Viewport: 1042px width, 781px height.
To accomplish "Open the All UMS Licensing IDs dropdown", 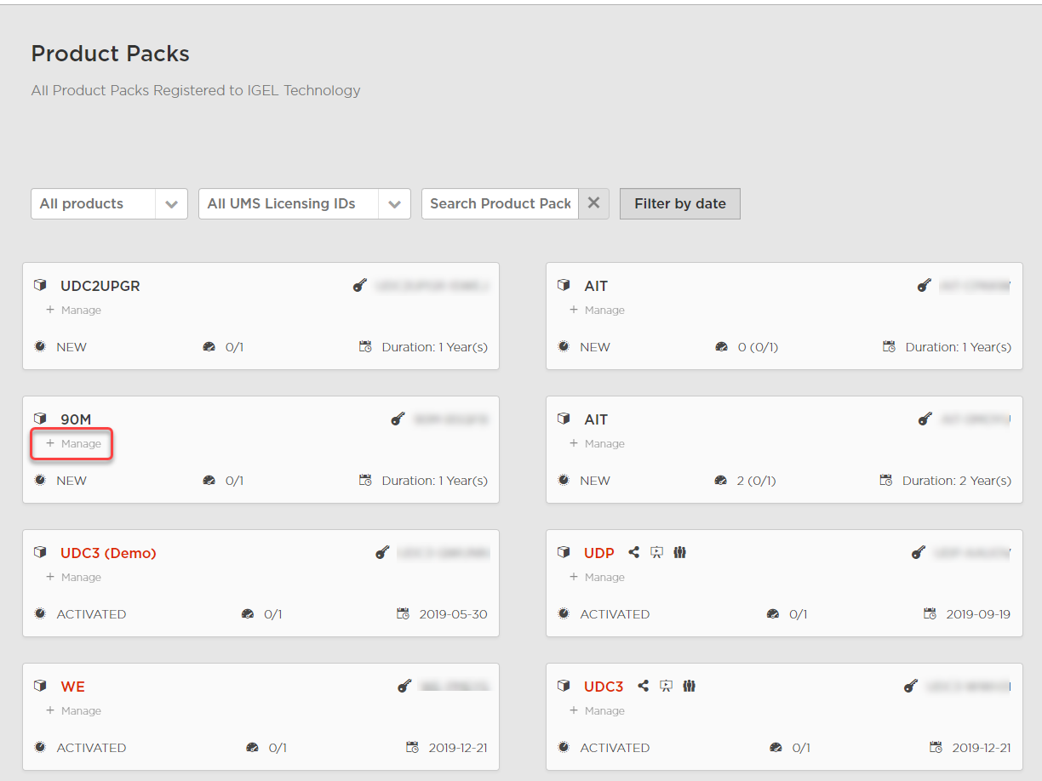I will click(304, 204).
